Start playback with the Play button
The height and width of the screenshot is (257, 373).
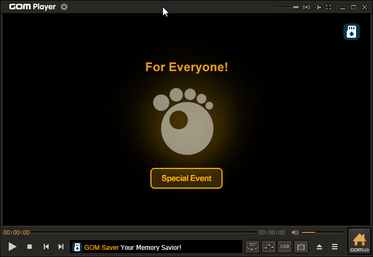coord(13,247)
